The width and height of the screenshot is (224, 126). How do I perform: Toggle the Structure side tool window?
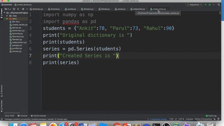[1, 91]
